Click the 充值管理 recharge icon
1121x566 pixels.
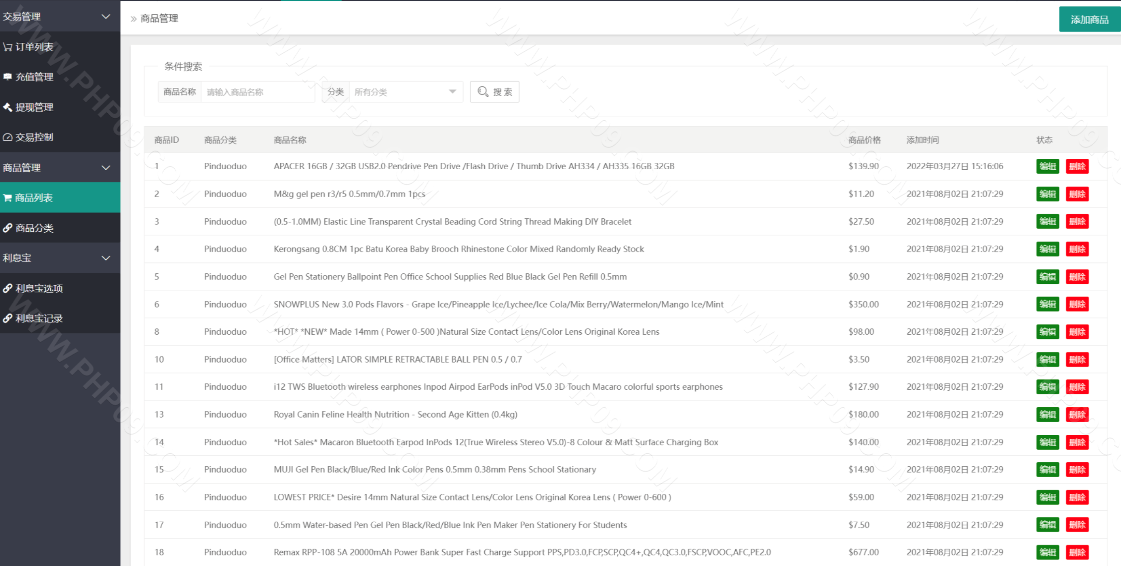tap(7, 77)
